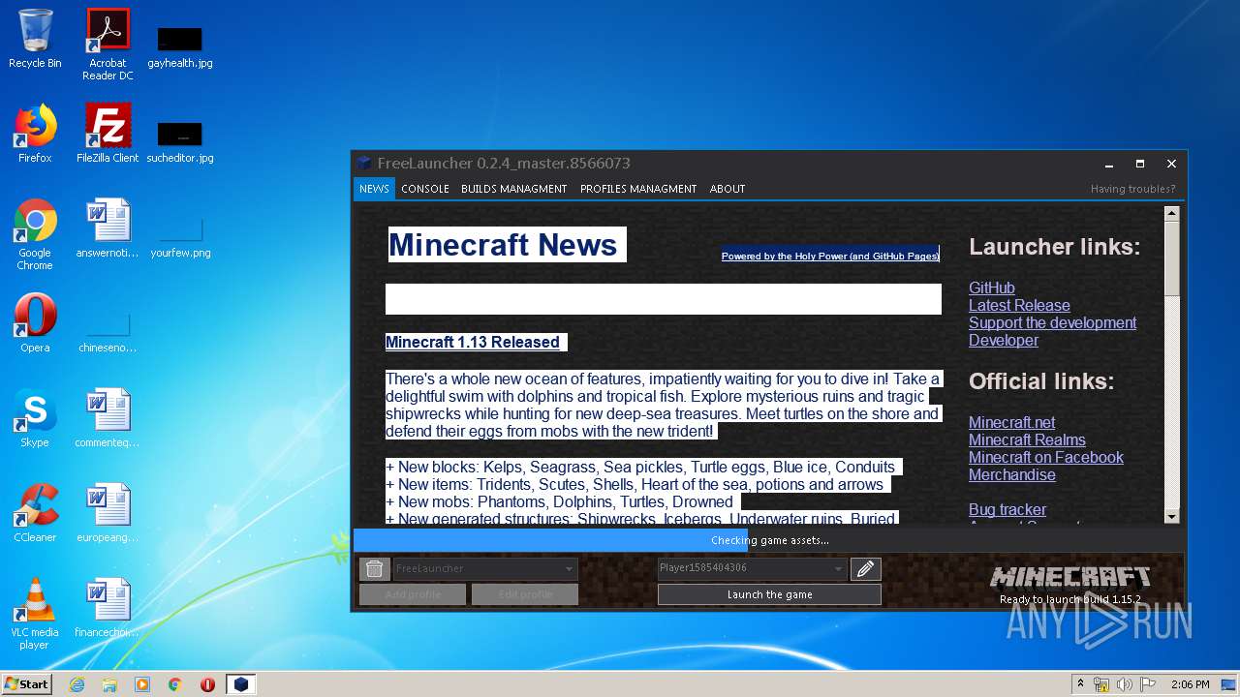Open the GitHub launcher link
1240x697 pixels.
(992, 288)
